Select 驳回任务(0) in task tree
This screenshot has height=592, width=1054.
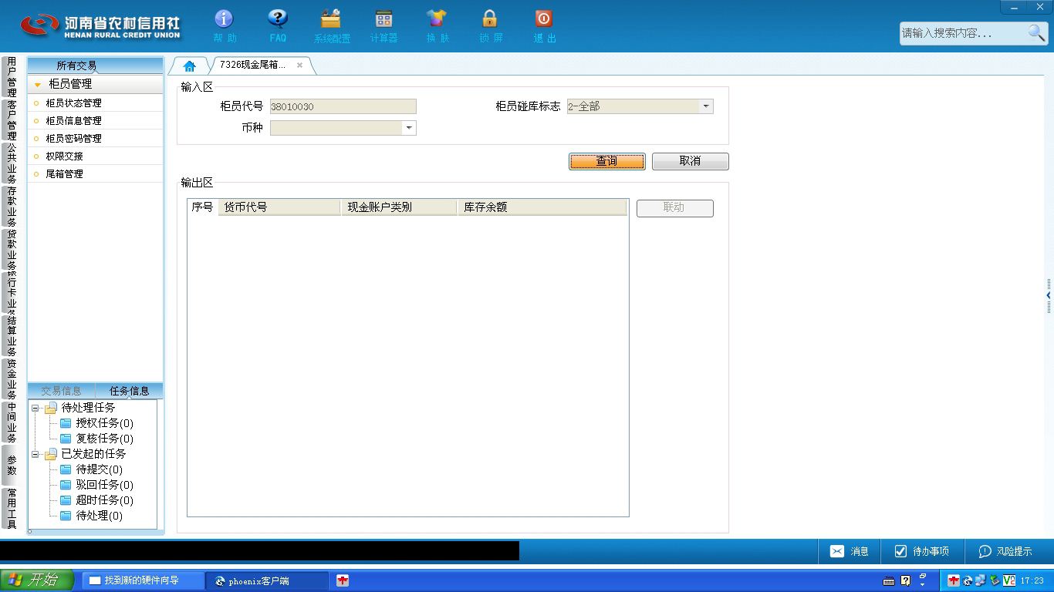pyautogui.click(x=104, y=485)
